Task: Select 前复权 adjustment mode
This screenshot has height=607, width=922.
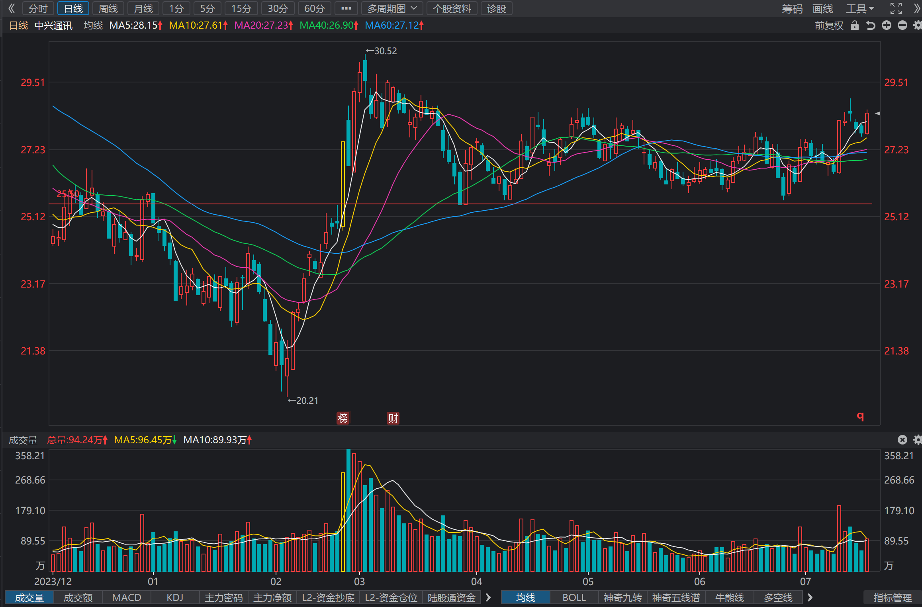Action: [x=829, y=25]
